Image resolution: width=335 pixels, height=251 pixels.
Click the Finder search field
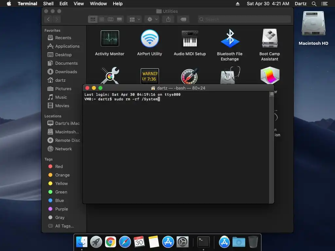[x=244, y=19]
